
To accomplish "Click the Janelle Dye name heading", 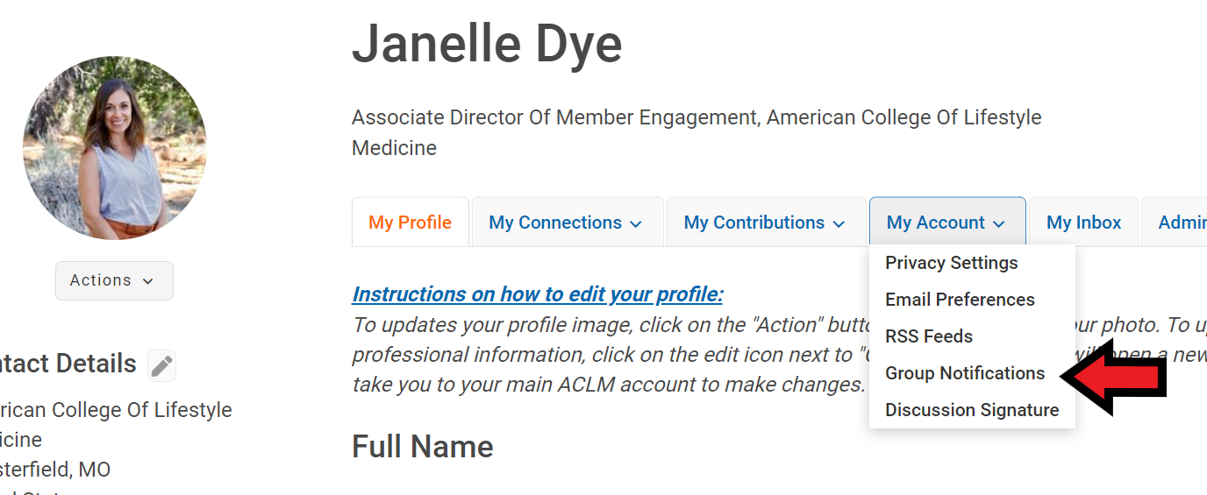I will click(x=487, y=44).
